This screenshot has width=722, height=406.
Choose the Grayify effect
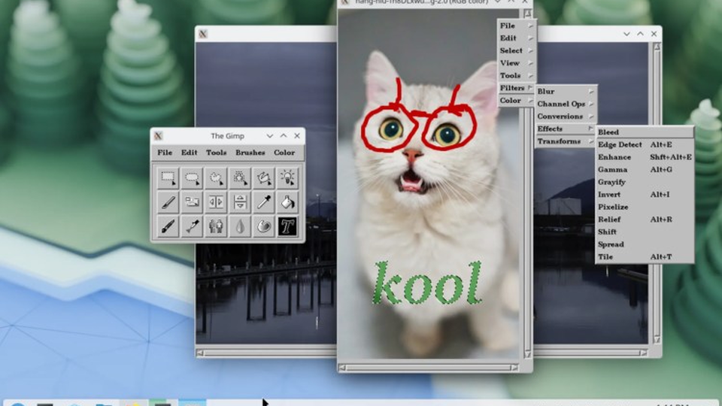tap(645, 182)
